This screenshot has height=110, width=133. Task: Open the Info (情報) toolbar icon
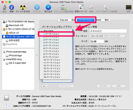(x=11, y=7)
